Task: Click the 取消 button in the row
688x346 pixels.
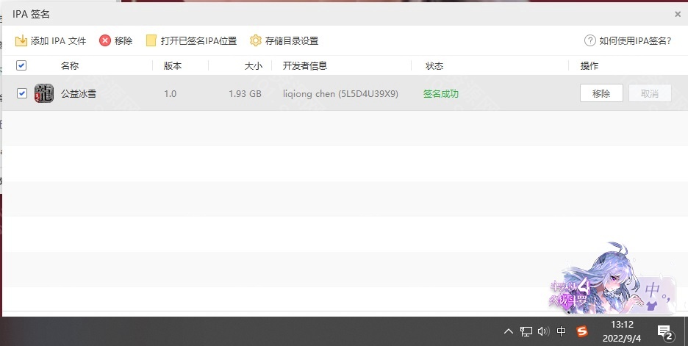Action: tap(650, 93)
